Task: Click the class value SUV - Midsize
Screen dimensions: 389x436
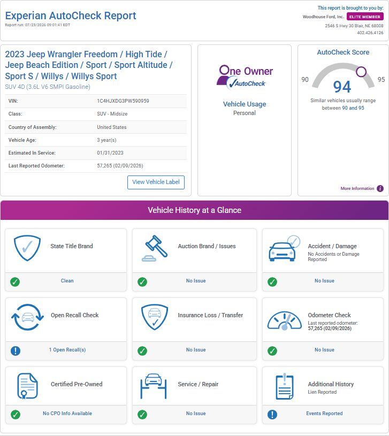Action: (112, 114)
